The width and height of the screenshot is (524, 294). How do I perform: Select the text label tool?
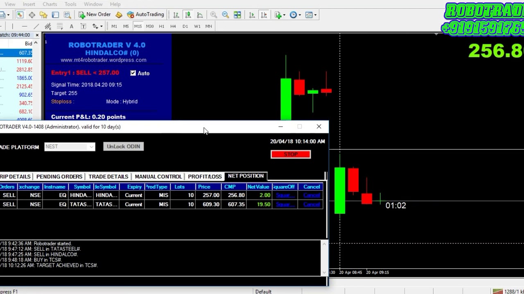83,26
